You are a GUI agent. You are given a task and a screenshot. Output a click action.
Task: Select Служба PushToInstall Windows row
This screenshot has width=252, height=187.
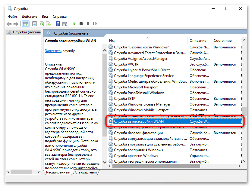click(175, 93)
